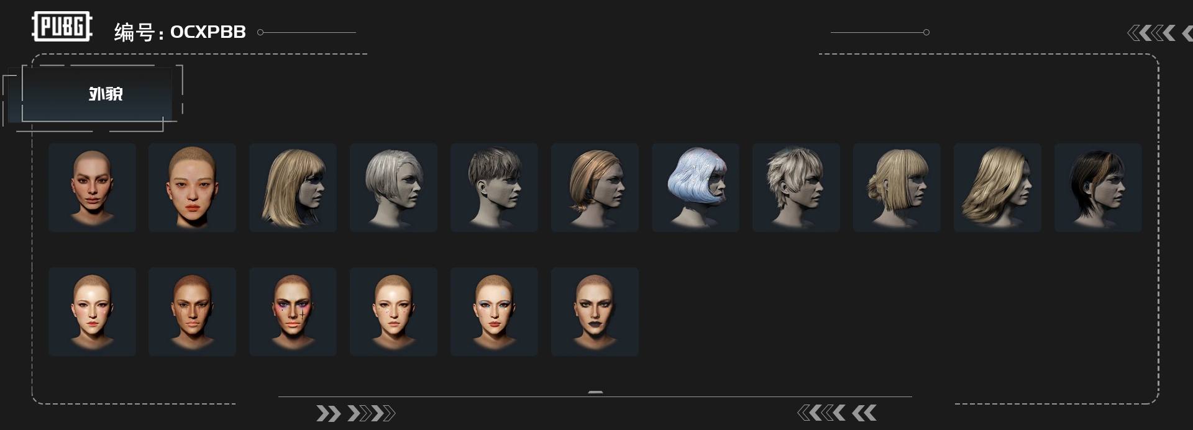Choose the auburn chin-length bob hairstyle
The width and height of the screenshot is (1193, 430).
tap(595, 187)
